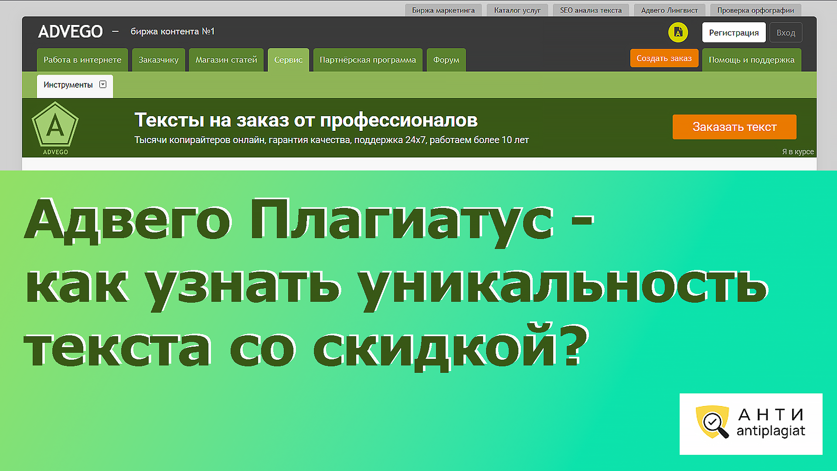The image size is (837, 471).
Task: Open the Каталог услуг top link
Action: 517,10
